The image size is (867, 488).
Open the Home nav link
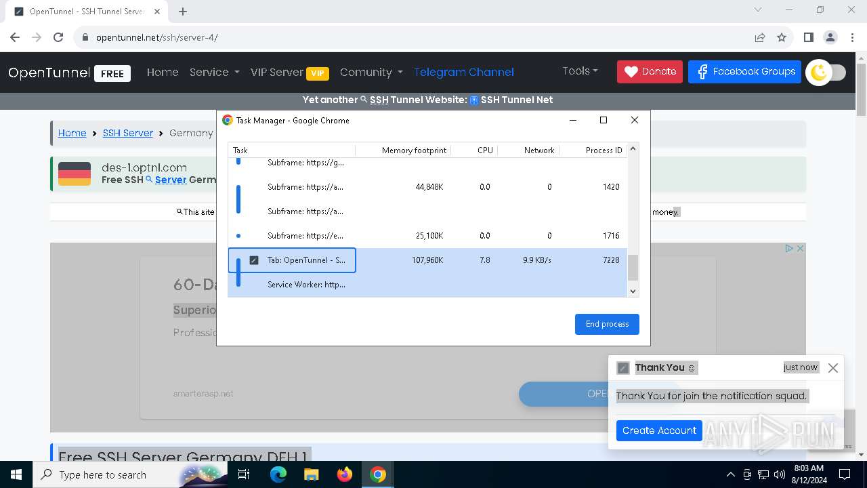click(x=163, y=72)
